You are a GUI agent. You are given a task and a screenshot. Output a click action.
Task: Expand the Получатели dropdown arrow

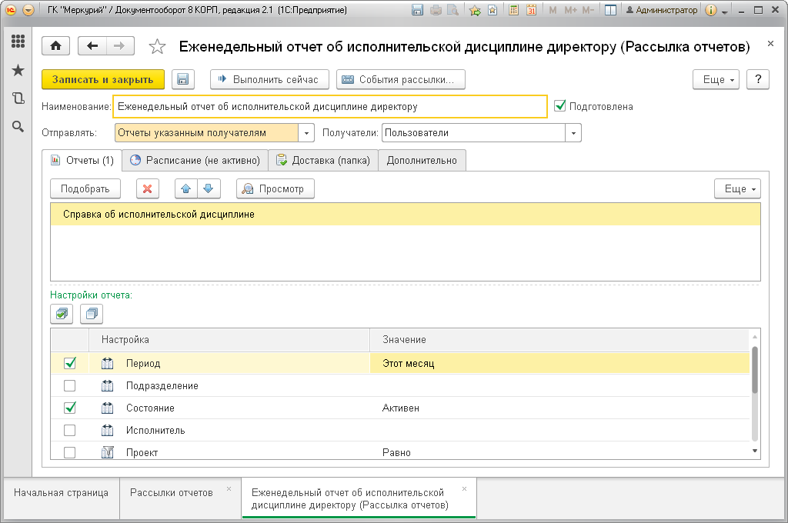573,133
